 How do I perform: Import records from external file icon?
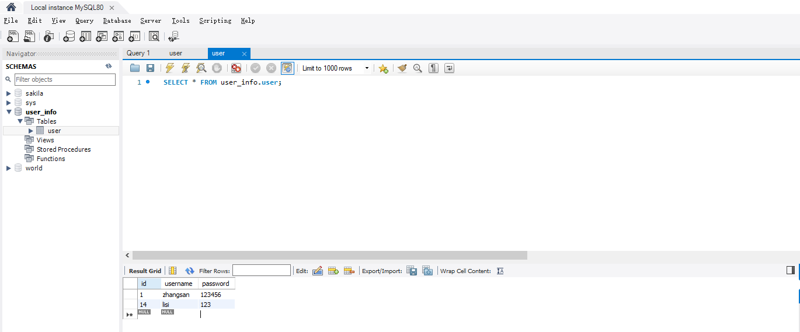(x=427, y=271)
